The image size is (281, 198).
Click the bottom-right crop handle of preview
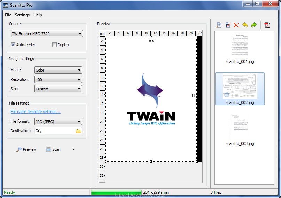(197, 162)
